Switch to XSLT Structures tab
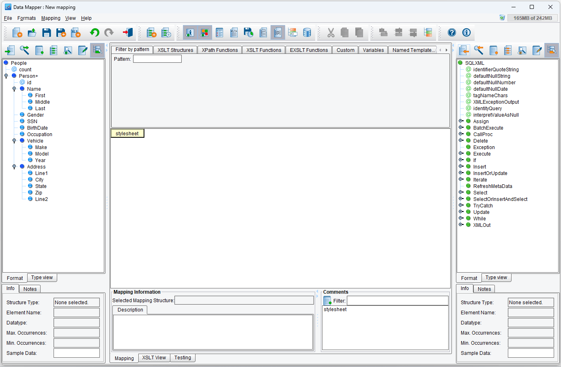 175,50
